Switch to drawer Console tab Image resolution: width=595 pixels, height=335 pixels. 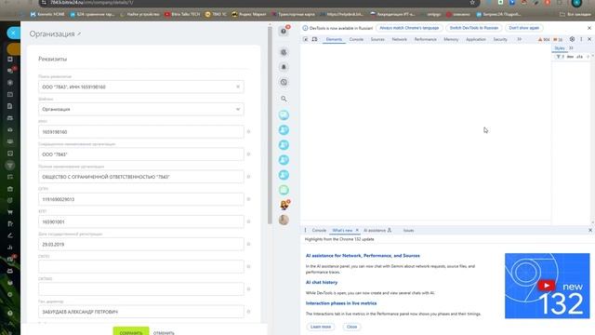[x=319, y=230]
